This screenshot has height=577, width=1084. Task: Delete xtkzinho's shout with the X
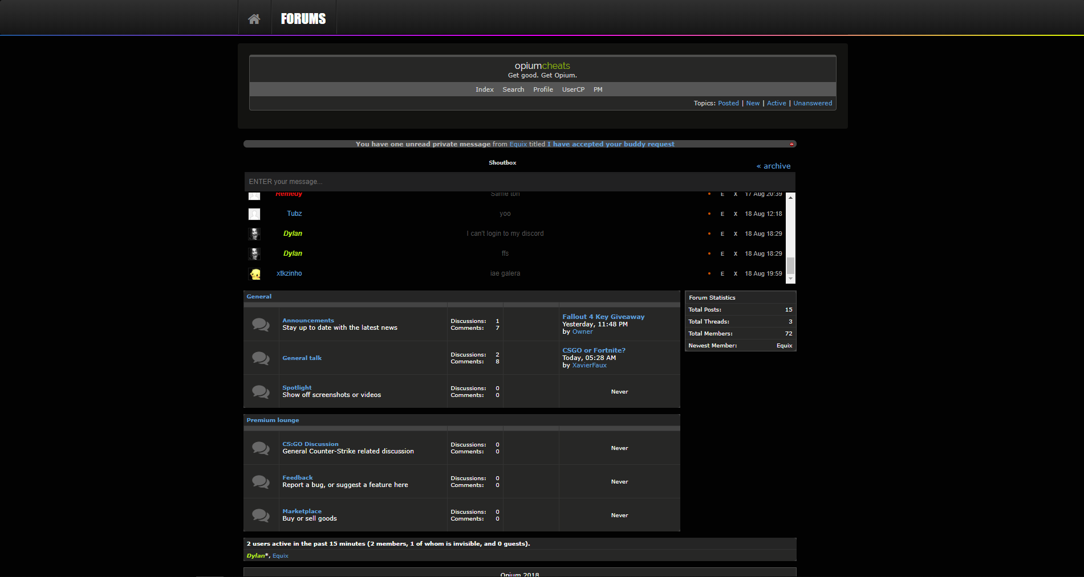(x=736, y=274)
